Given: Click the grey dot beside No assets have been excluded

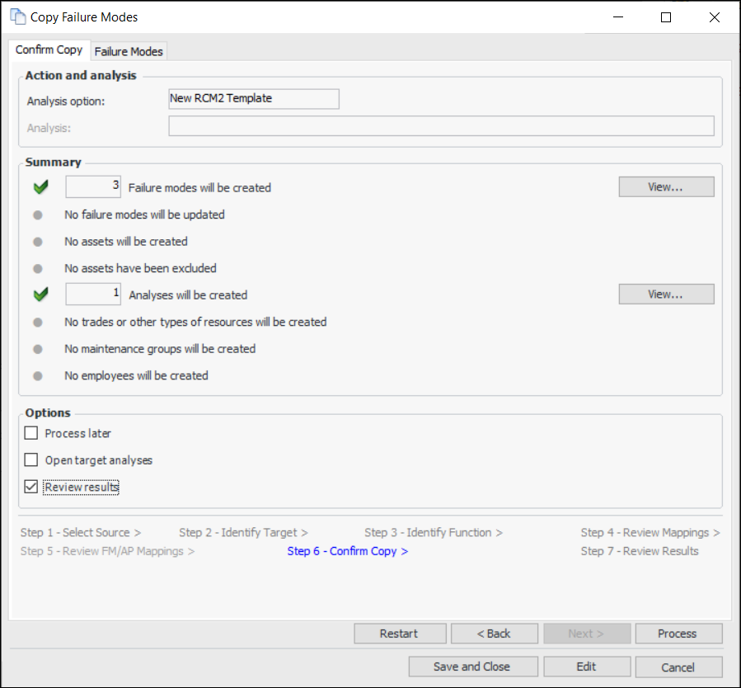Looking at the screenshot, I should point(38,269).
